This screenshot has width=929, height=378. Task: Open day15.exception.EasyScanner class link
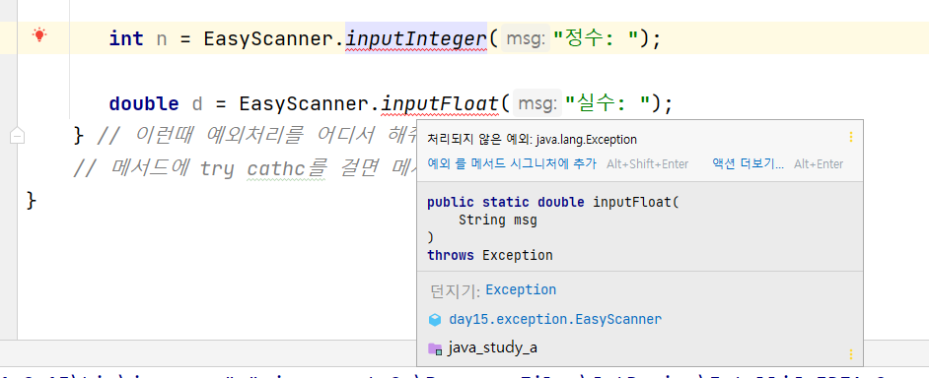pyautogui.click(x=555, y=320)
